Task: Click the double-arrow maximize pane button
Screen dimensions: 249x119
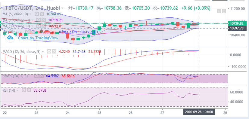Action: [x=224, y=11]
